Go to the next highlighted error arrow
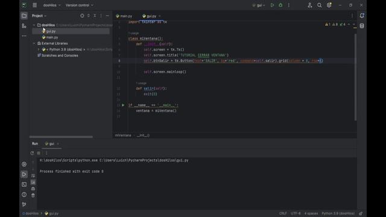The image size is (386, 217). tap(354, 24)
